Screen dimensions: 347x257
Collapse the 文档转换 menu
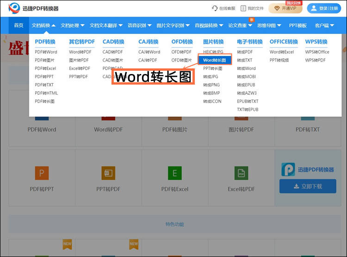(x=43, y=25)
